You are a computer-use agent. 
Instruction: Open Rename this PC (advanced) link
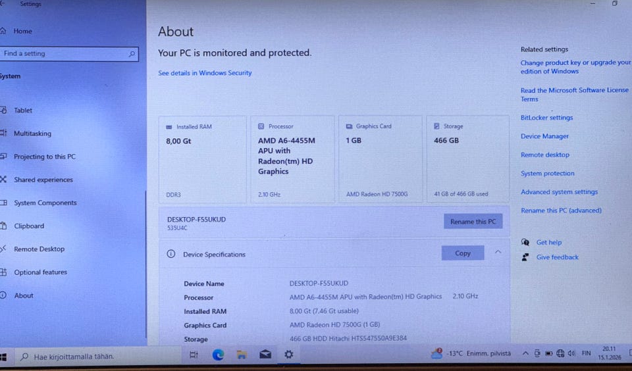click(x=561, y=210)
